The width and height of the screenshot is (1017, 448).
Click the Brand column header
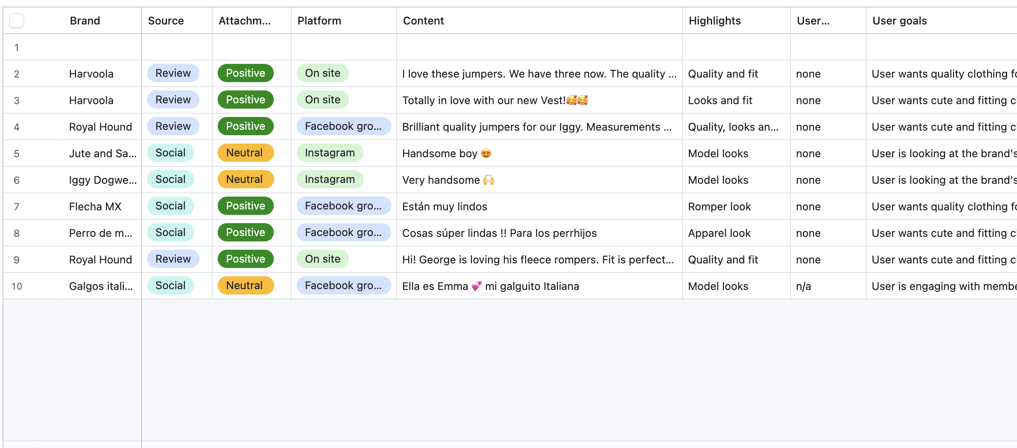click(x=85, y=21)
